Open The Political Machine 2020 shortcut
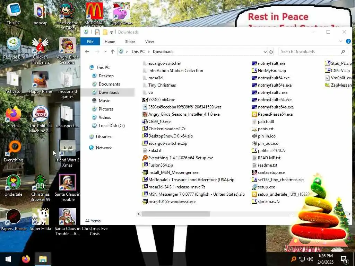 click(40, 119)
